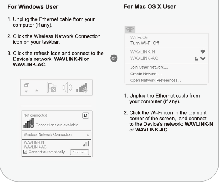This screenshot has width=219, height=185.
Task: Click WAVLINK-N signal strength bars in Windows list
Action: 86,144
